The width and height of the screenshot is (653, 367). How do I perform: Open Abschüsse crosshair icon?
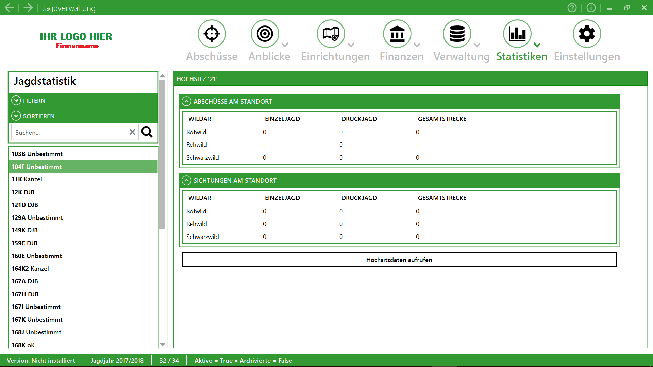[x=212, y=34]
